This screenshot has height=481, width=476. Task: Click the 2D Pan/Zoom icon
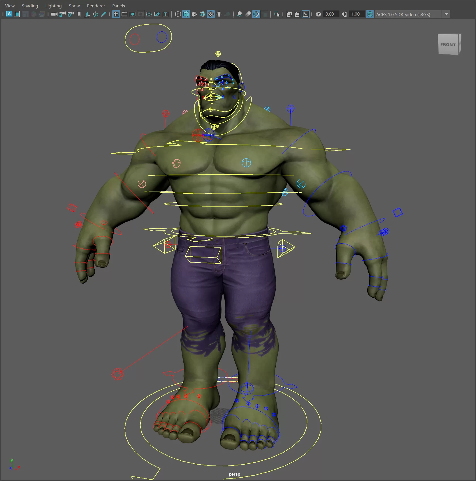click(95, 14)
